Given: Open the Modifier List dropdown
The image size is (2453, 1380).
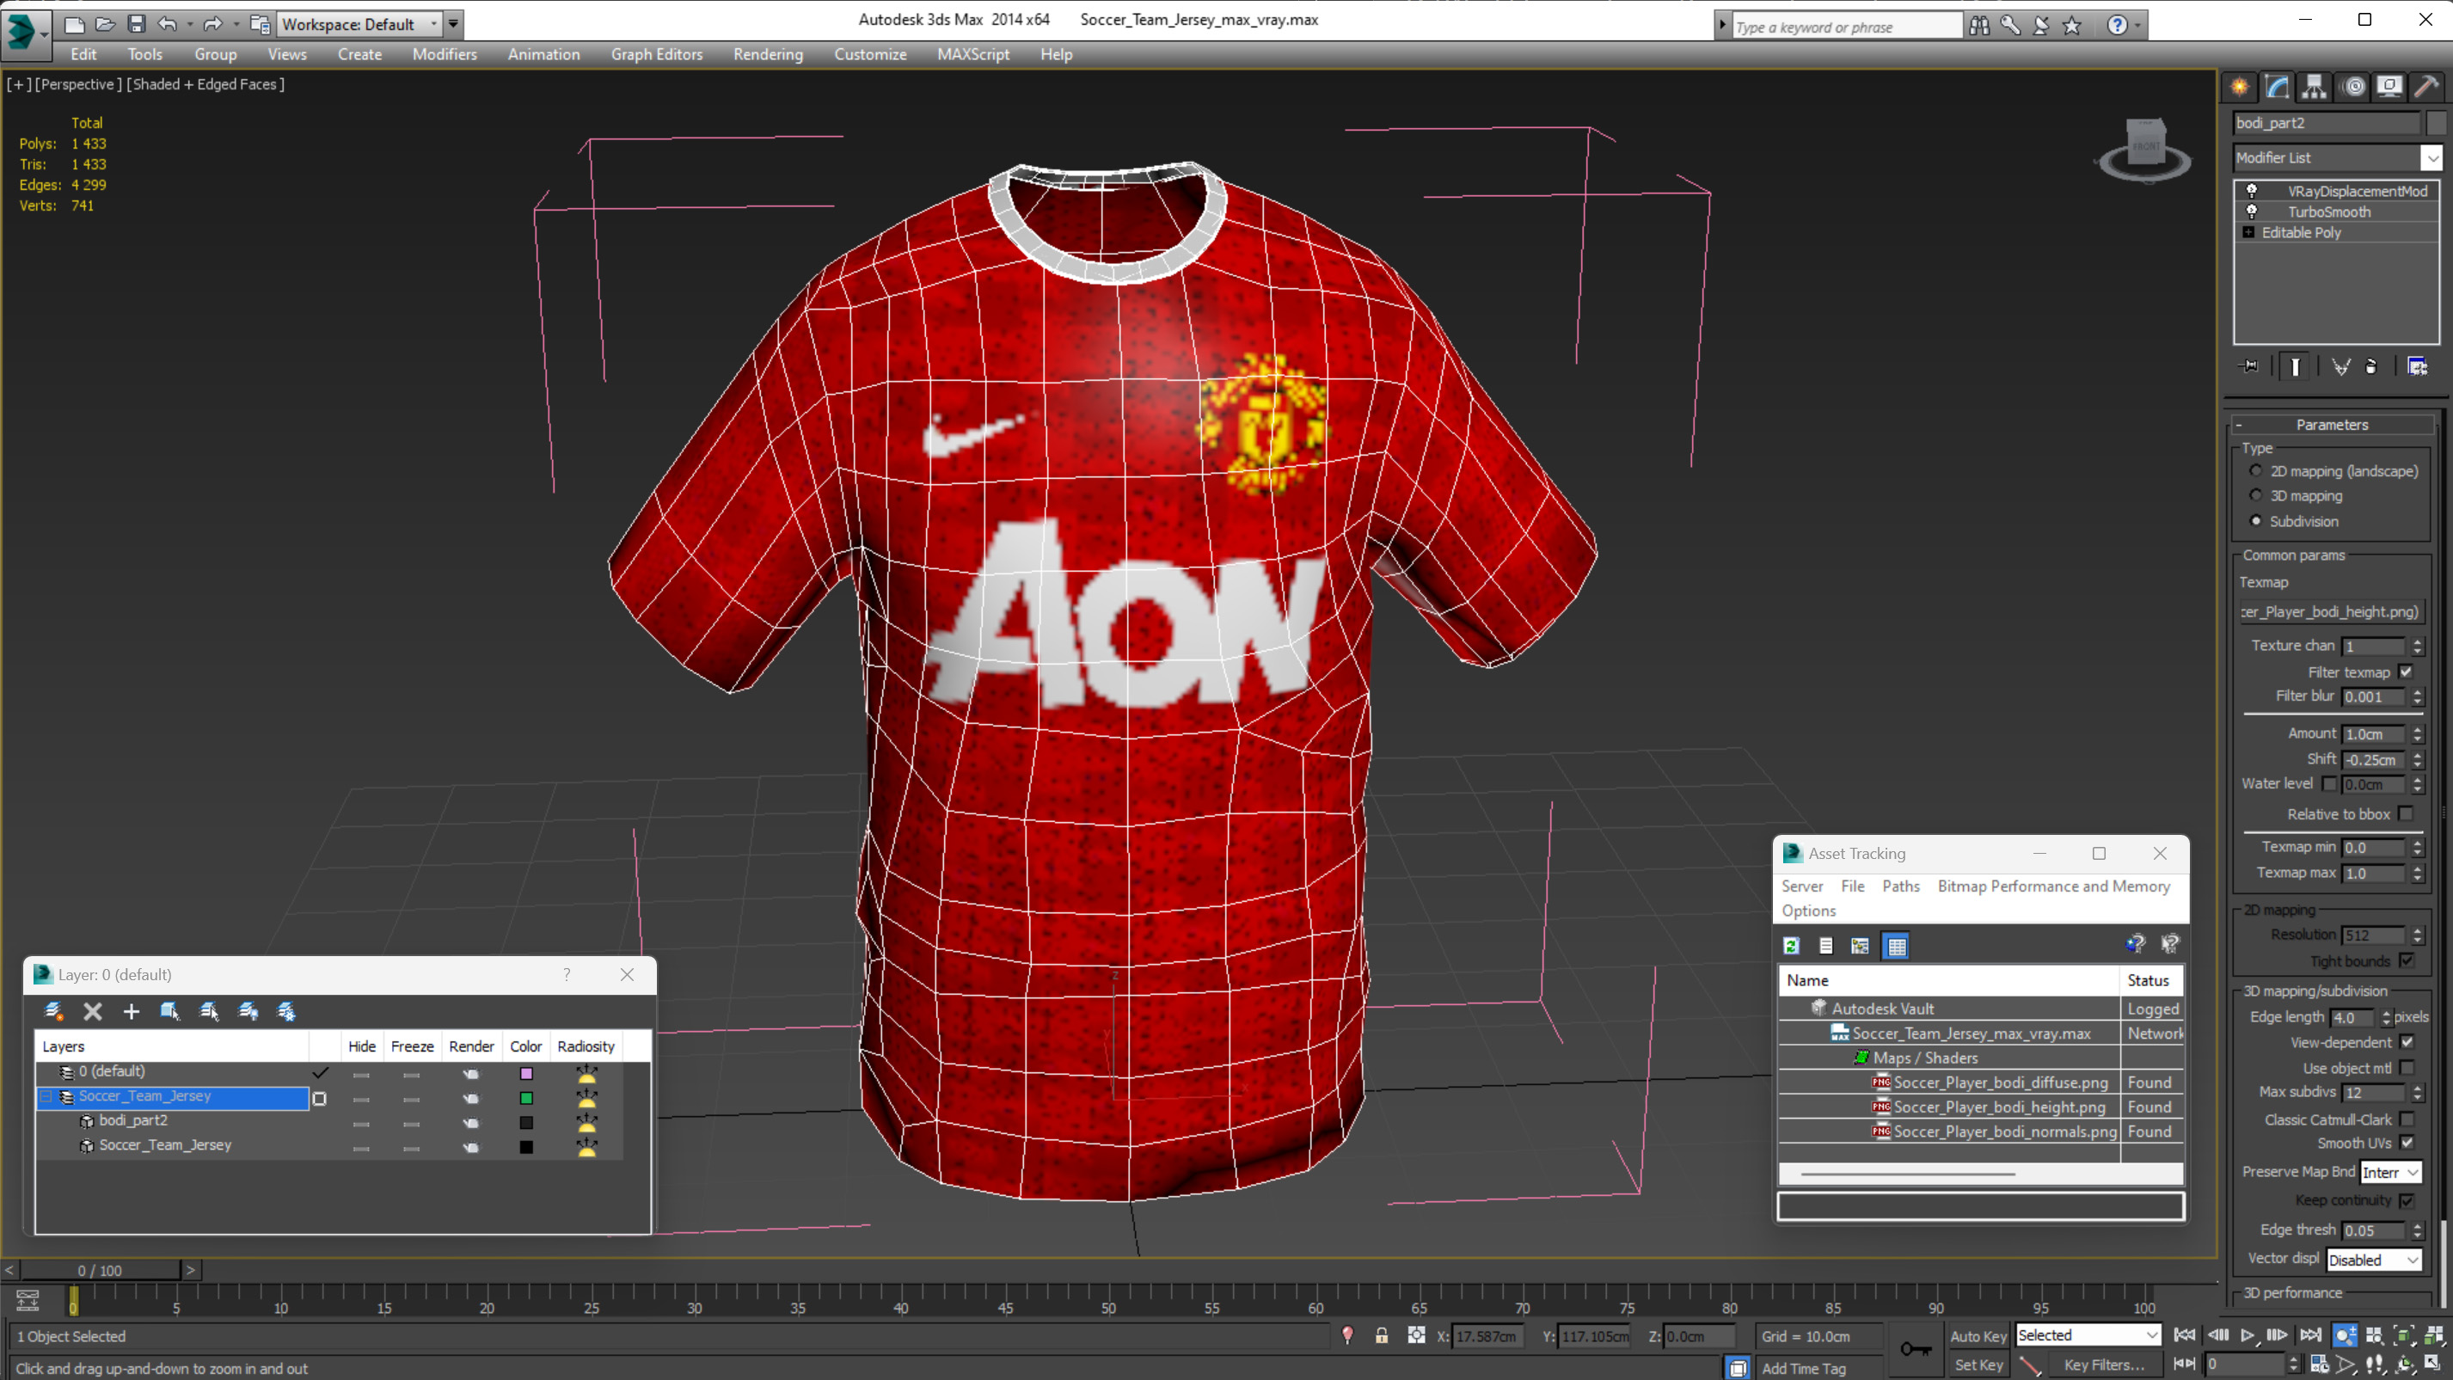Looking at the screenshot, I should point(2338,157).
